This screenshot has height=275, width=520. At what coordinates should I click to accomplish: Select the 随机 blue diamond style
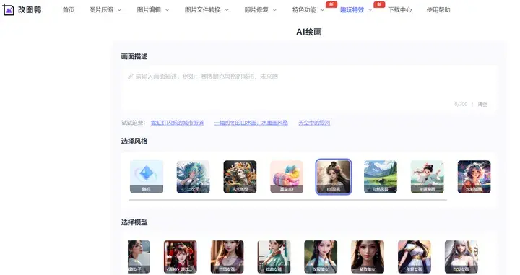click(146, 177)
